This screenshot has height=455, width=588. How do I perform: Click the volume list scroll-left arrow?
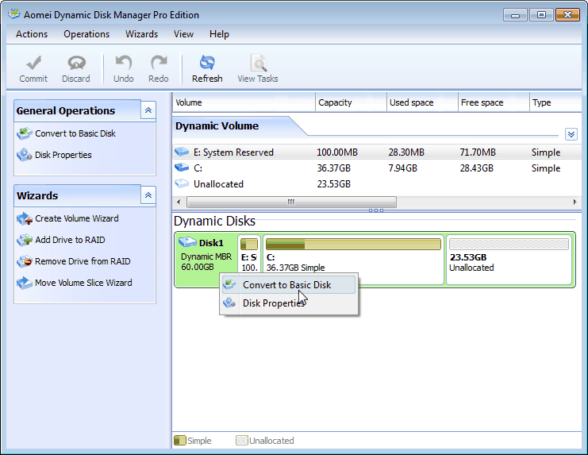(x=179, y=202)
